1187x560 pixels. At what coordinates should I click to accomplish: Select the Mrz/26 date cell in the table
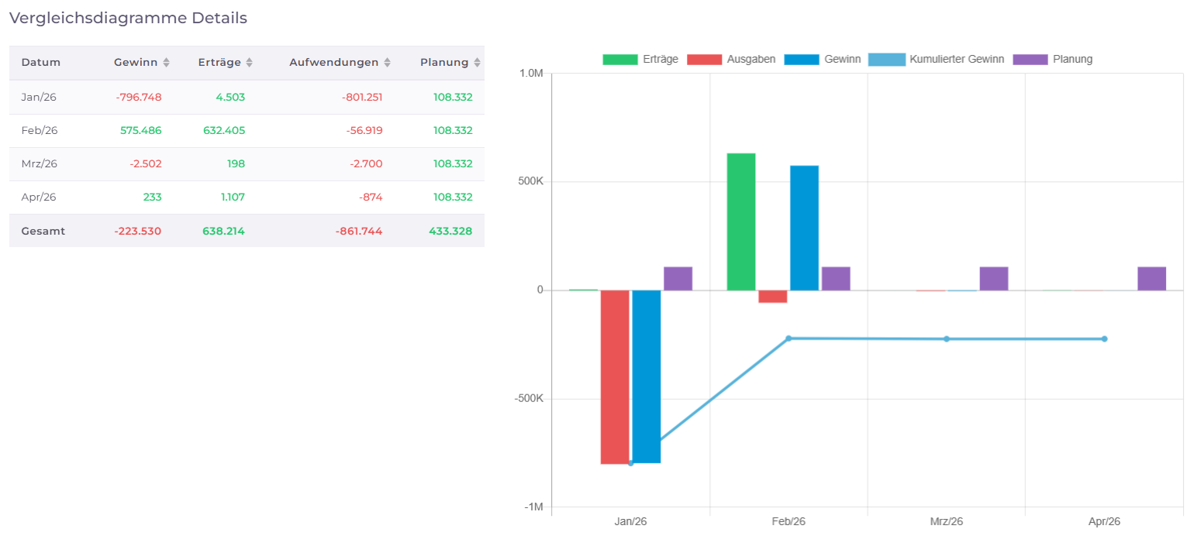(40, 163)
